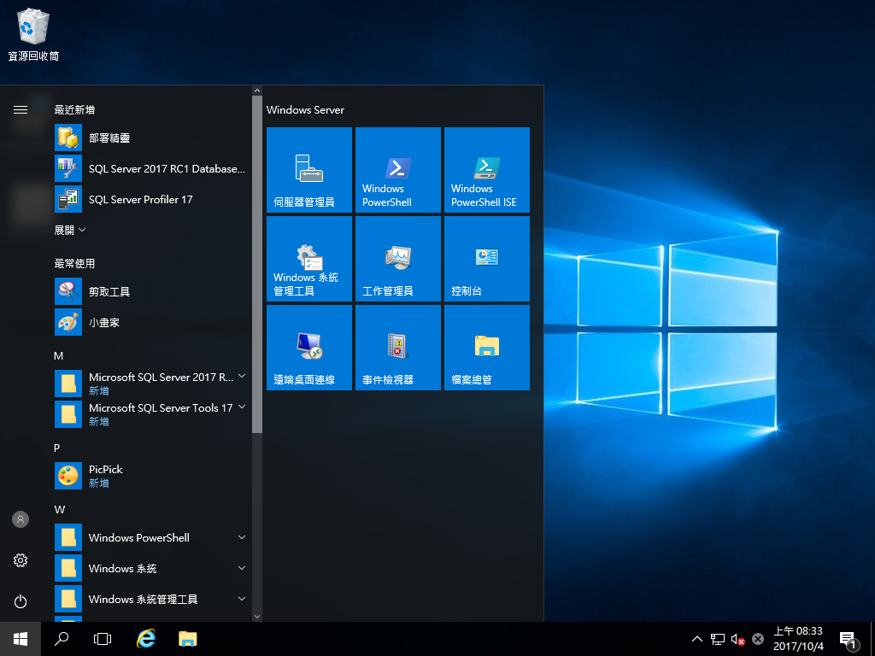
Task: Open the 工作管理員 tile
Action: [397, 259]
